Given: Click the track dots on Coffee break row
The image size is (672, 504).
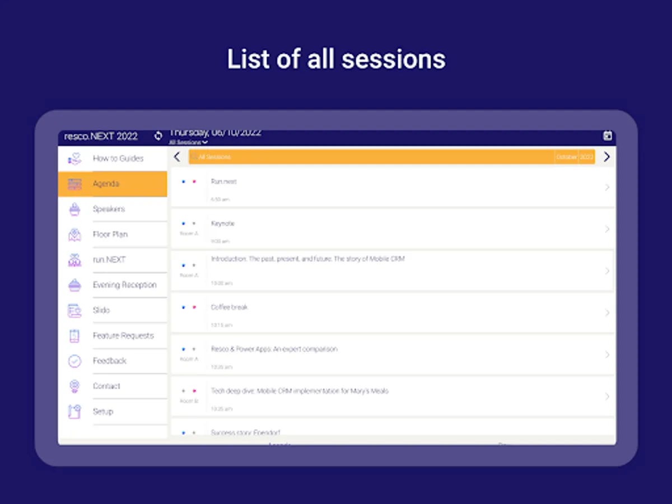Looking at the screenshot, I should pos(189,307).
